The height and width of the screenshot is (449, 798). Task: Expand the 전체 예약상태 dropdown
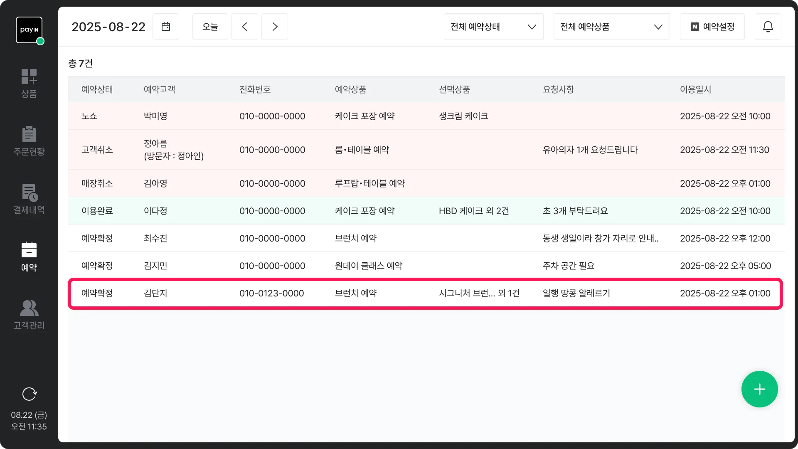pyautogui.click(x=493, y=27)
